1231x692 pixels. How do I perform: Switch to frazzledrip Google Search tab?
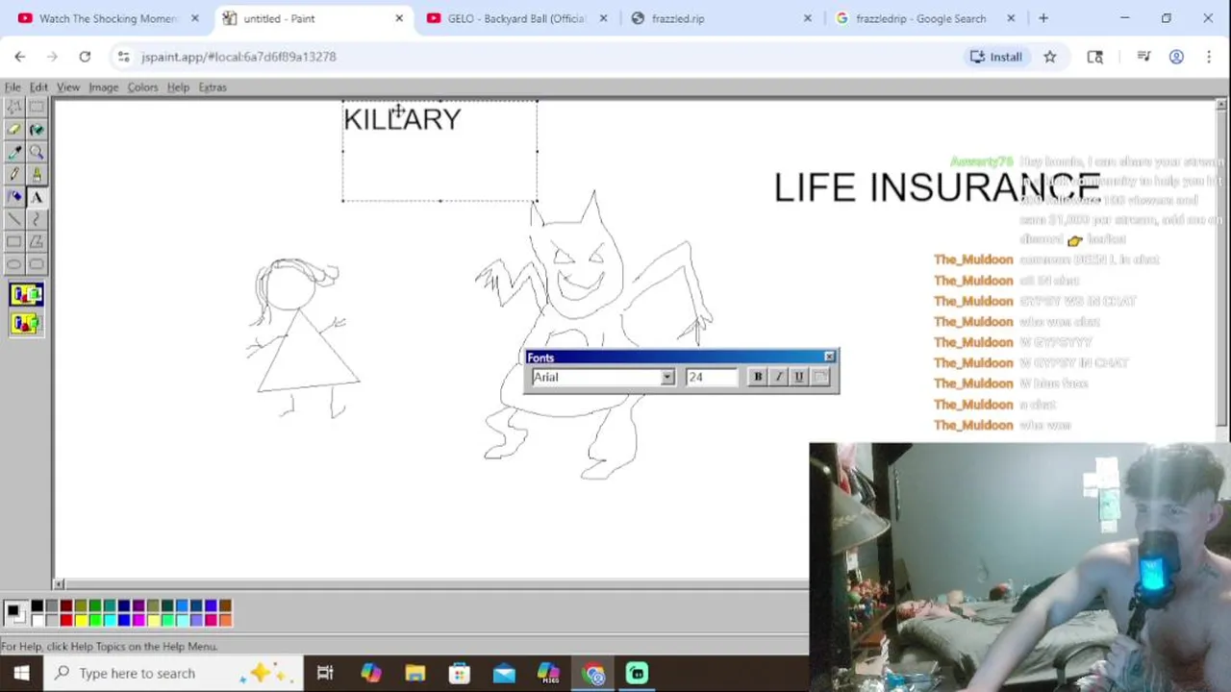923,18
